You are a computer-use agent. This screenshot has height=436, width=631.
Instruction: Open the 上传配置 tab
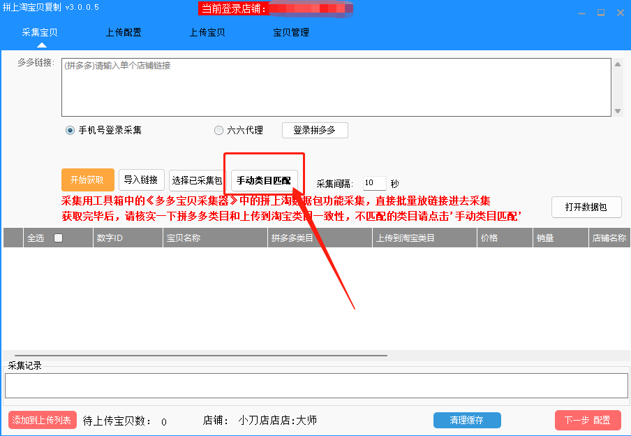124,33
